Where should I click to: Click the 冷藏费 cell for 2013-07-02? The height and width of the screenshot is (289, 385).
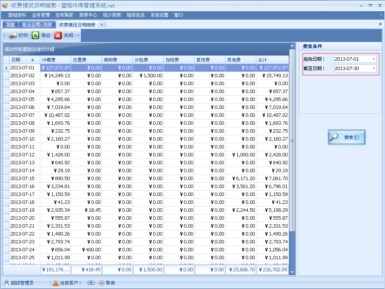tap(55, 76)
